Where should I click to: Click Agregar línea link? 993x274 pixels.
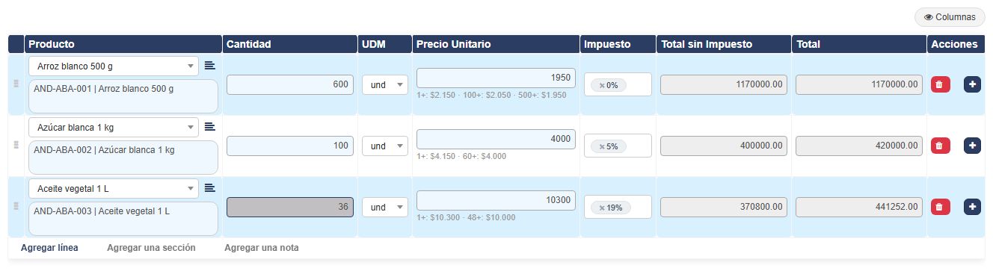pos(49,248)
